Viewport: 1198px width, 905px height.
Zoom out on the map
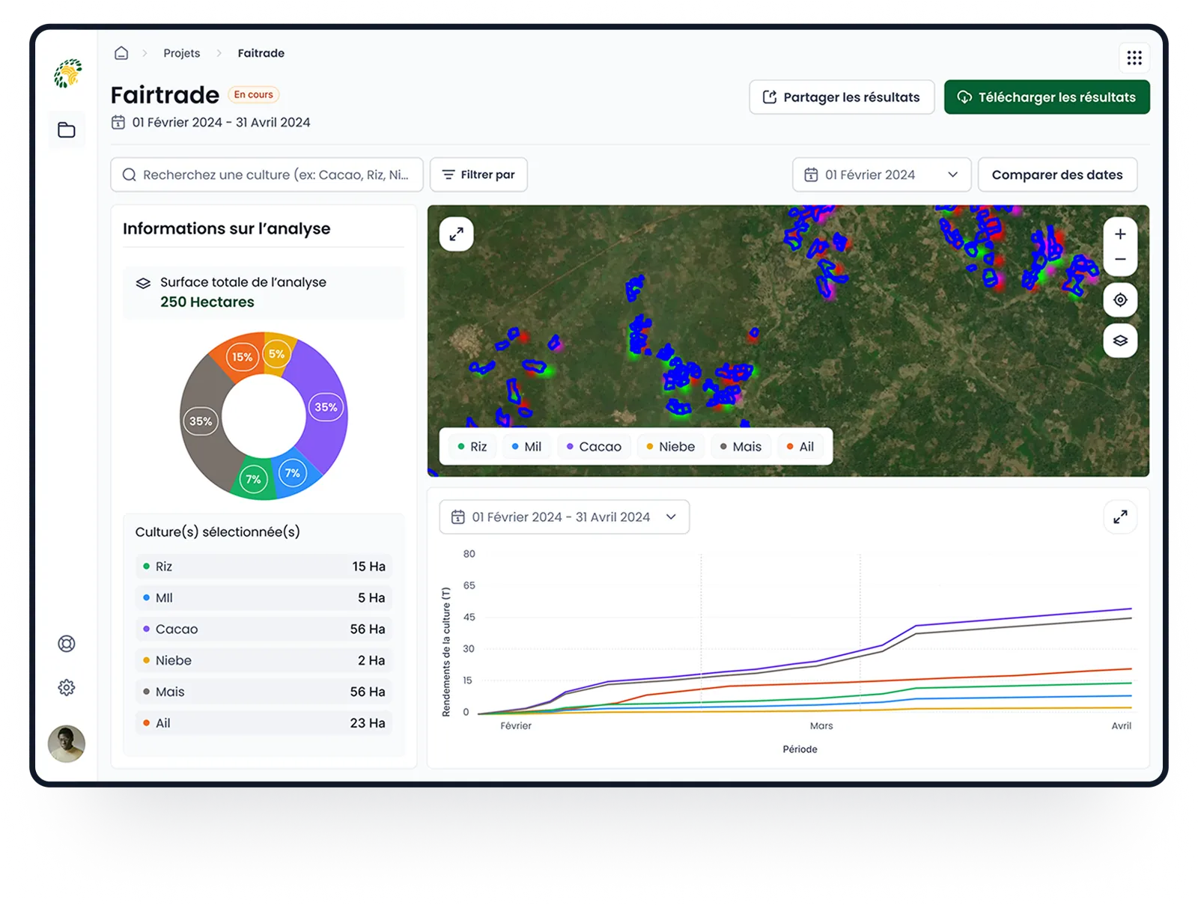pos(1120,260)
